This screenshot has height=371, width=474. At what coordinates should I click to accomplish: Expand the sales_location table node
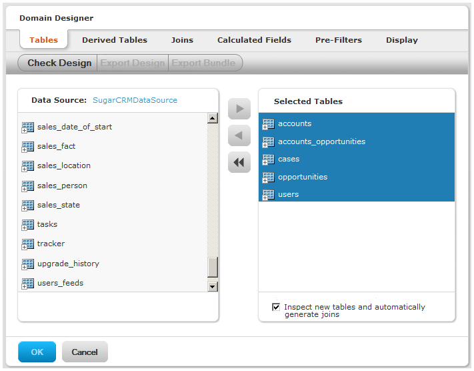pos(24,169)
